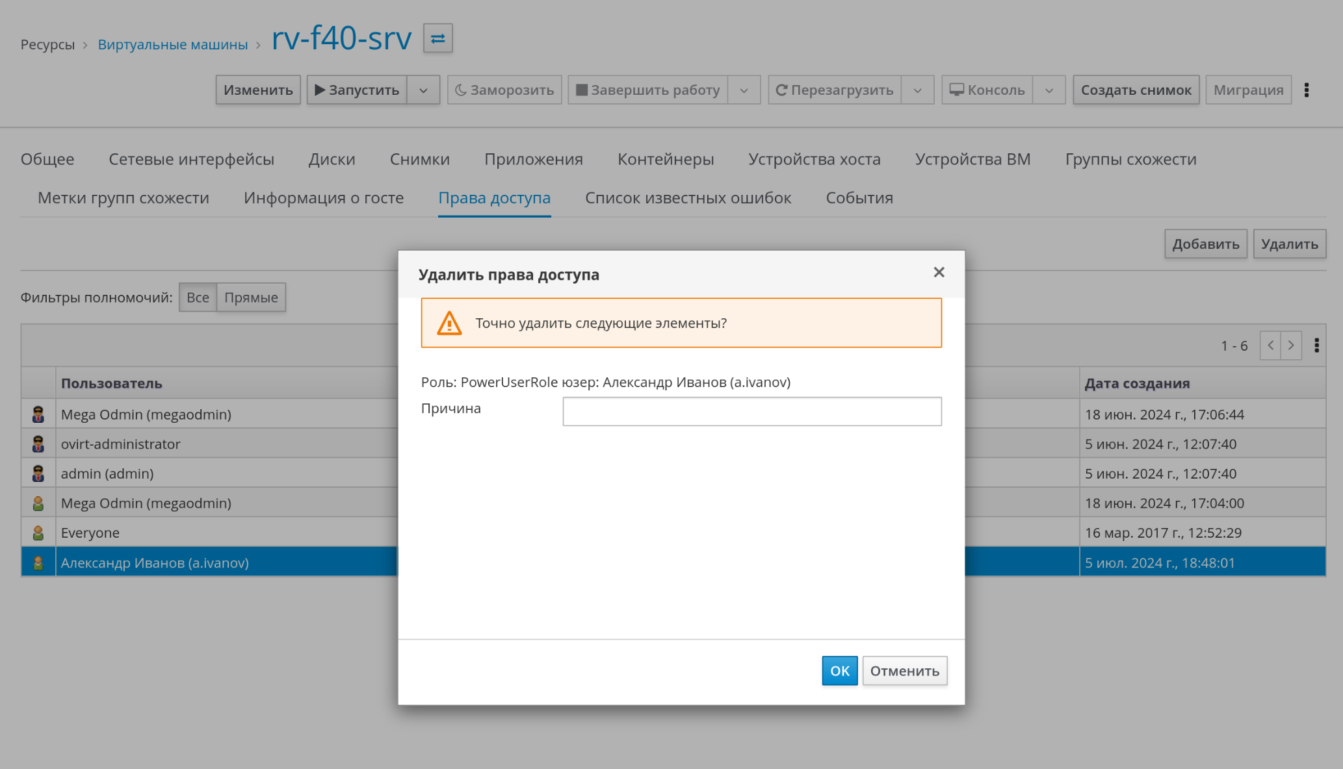Close the delete permissions dialog
This screenshot has height=769, width=1343.
[939, 272]
